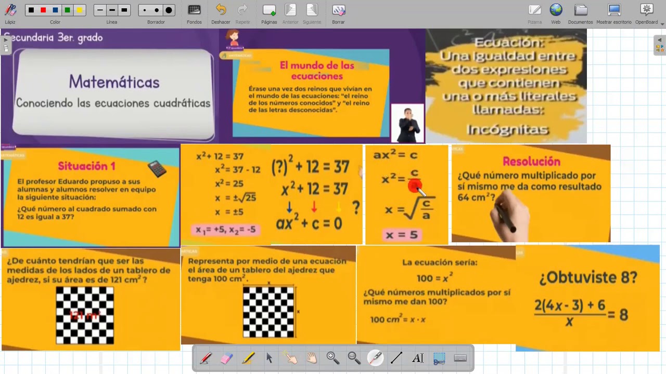Image resolution: width=666 pixels, height=374 pixels.
Task: Select the El mundo de las ecuaciones slide
Action: tap(322, 86)
